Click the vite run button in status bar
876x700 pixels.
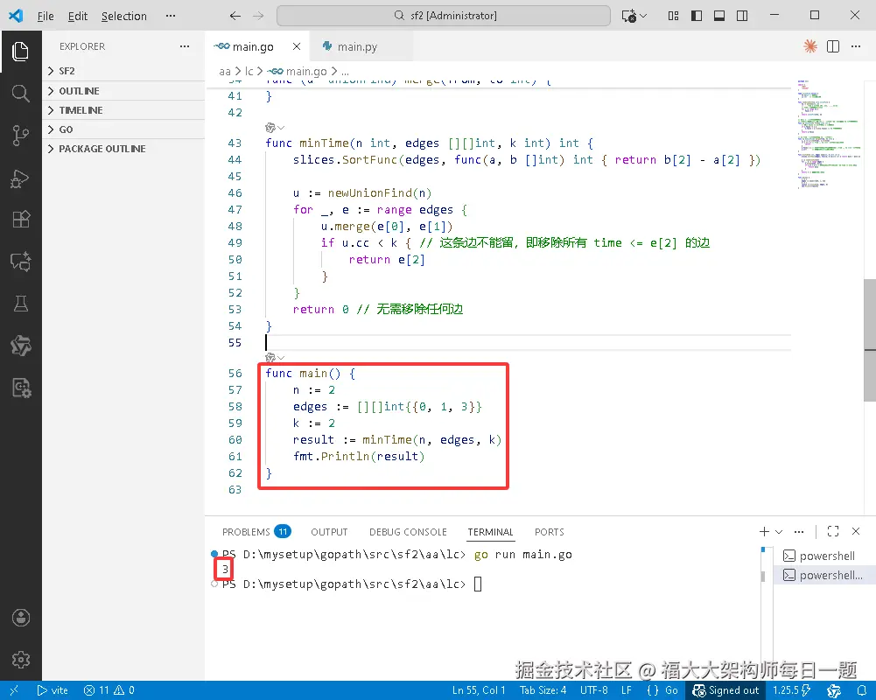coord(53,690)
